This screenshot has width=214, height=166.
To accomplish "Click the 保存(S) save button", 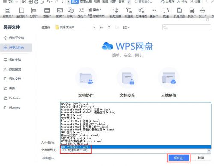I will (178, 158).
